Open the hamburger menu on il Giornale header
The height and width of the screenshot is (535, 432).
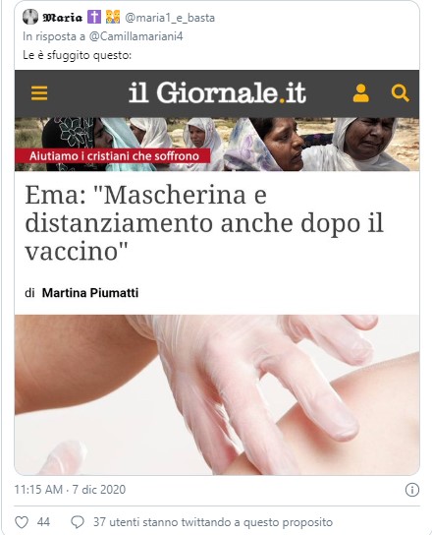[x=39, y=93]
